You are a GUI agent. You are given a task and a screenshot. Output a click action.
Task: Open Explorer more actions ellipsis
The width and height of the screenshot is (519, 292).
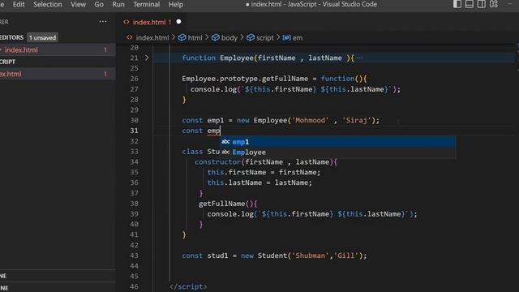coord(103,22)
